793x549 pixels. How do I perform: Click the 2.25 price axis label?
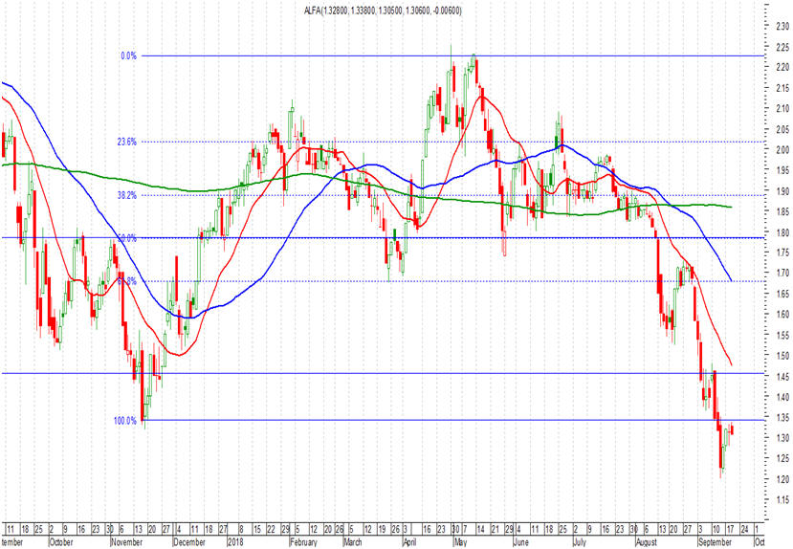pyautogui.click(x=782, y=47)
